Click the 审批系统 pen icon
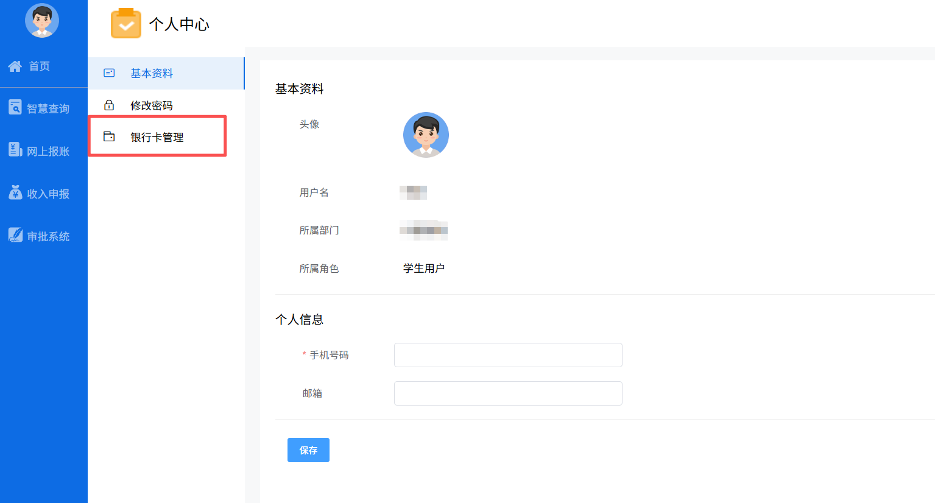The image size is (935, 503). (x=15, y=235)
